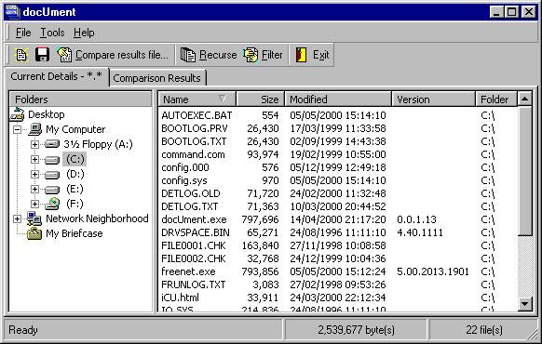This screenshot has width=542, height=344.
Task: Expand the 3½ Floppy (A:) node
Action: tap(34, 144)
